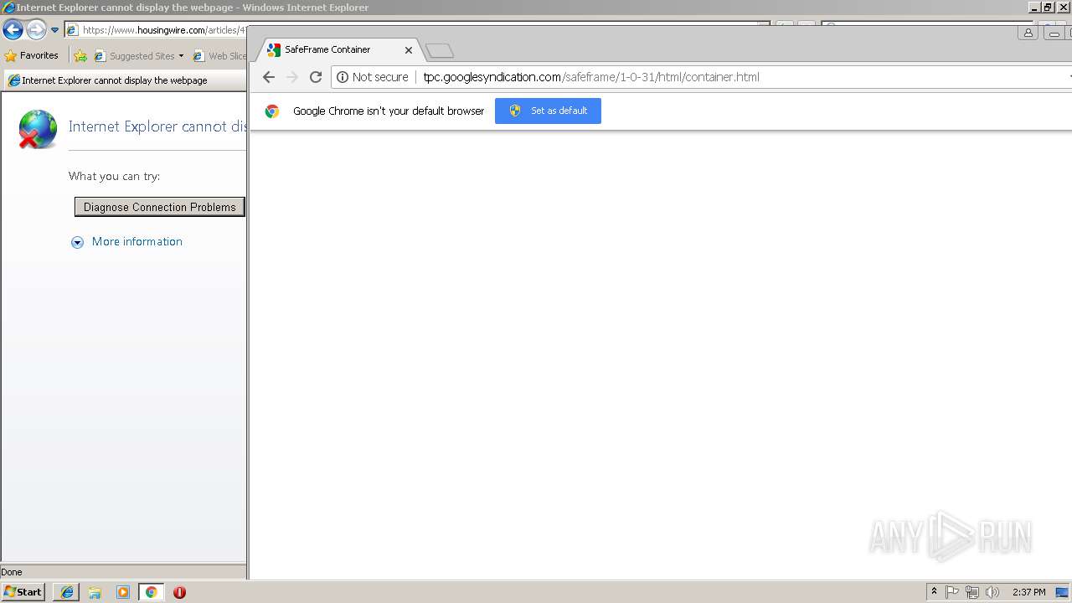Minimize the Internet Explorer window

click(x=1034, y=7)
